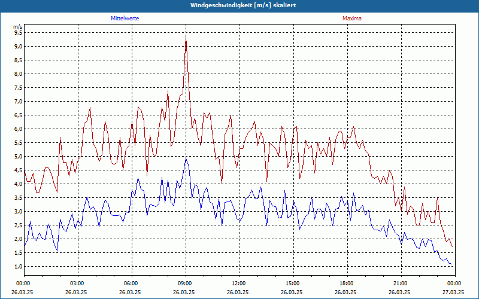
Task: Click the y-axis value '8,5'
Action: (18, 60)
